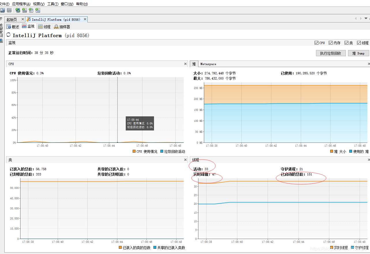Viewport: 370px width, 254px height.
Task: Click the Load snapshot toolbar icon
Action: (3, 10)
